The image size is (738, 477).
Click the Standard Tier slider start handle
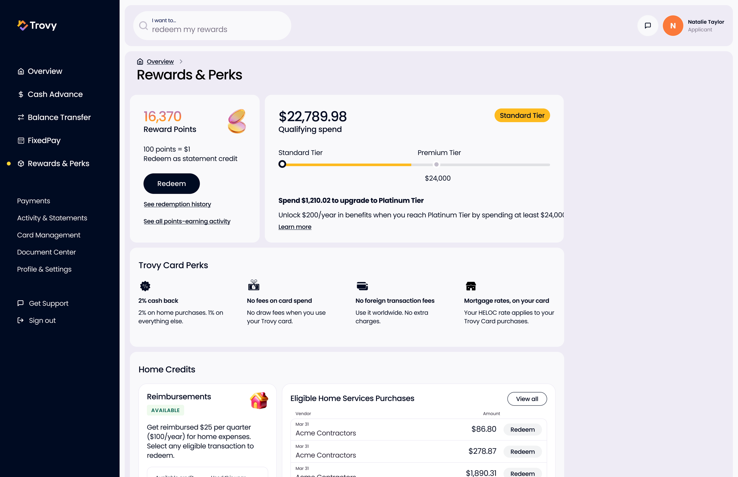(282, 164)
